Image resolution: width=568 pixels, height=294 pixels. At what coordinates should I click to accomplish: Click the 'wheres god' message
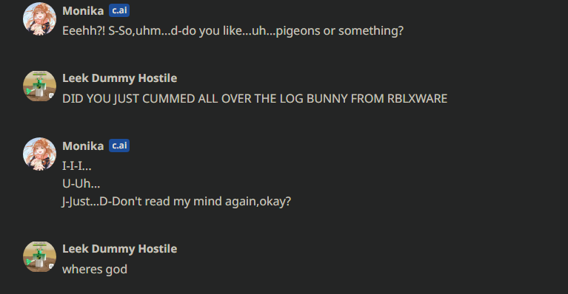pyautogui.click(x=95, y=270)
